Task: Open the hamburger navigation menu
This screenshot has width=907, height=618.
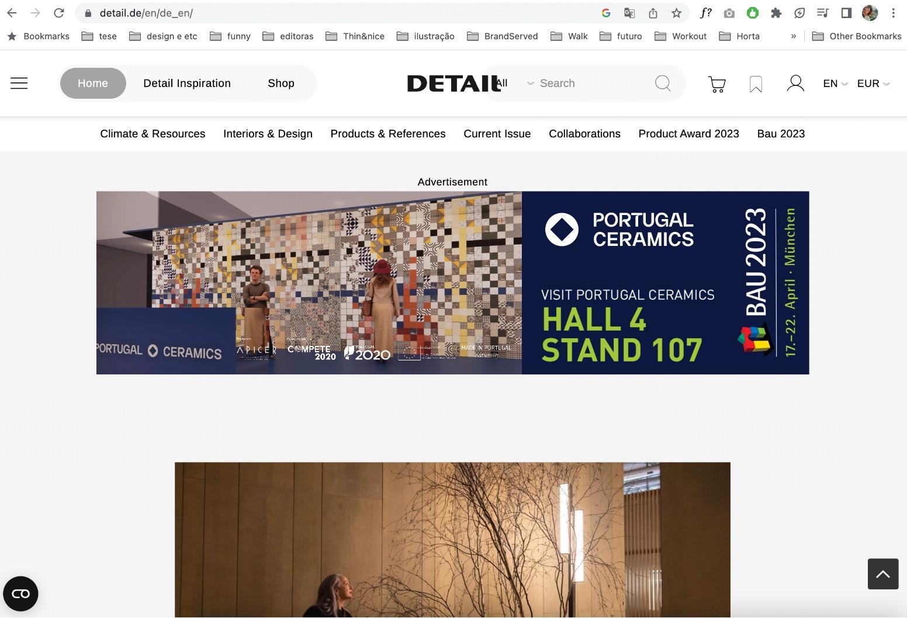Action: pyautogui.click(x=19, y=83)
